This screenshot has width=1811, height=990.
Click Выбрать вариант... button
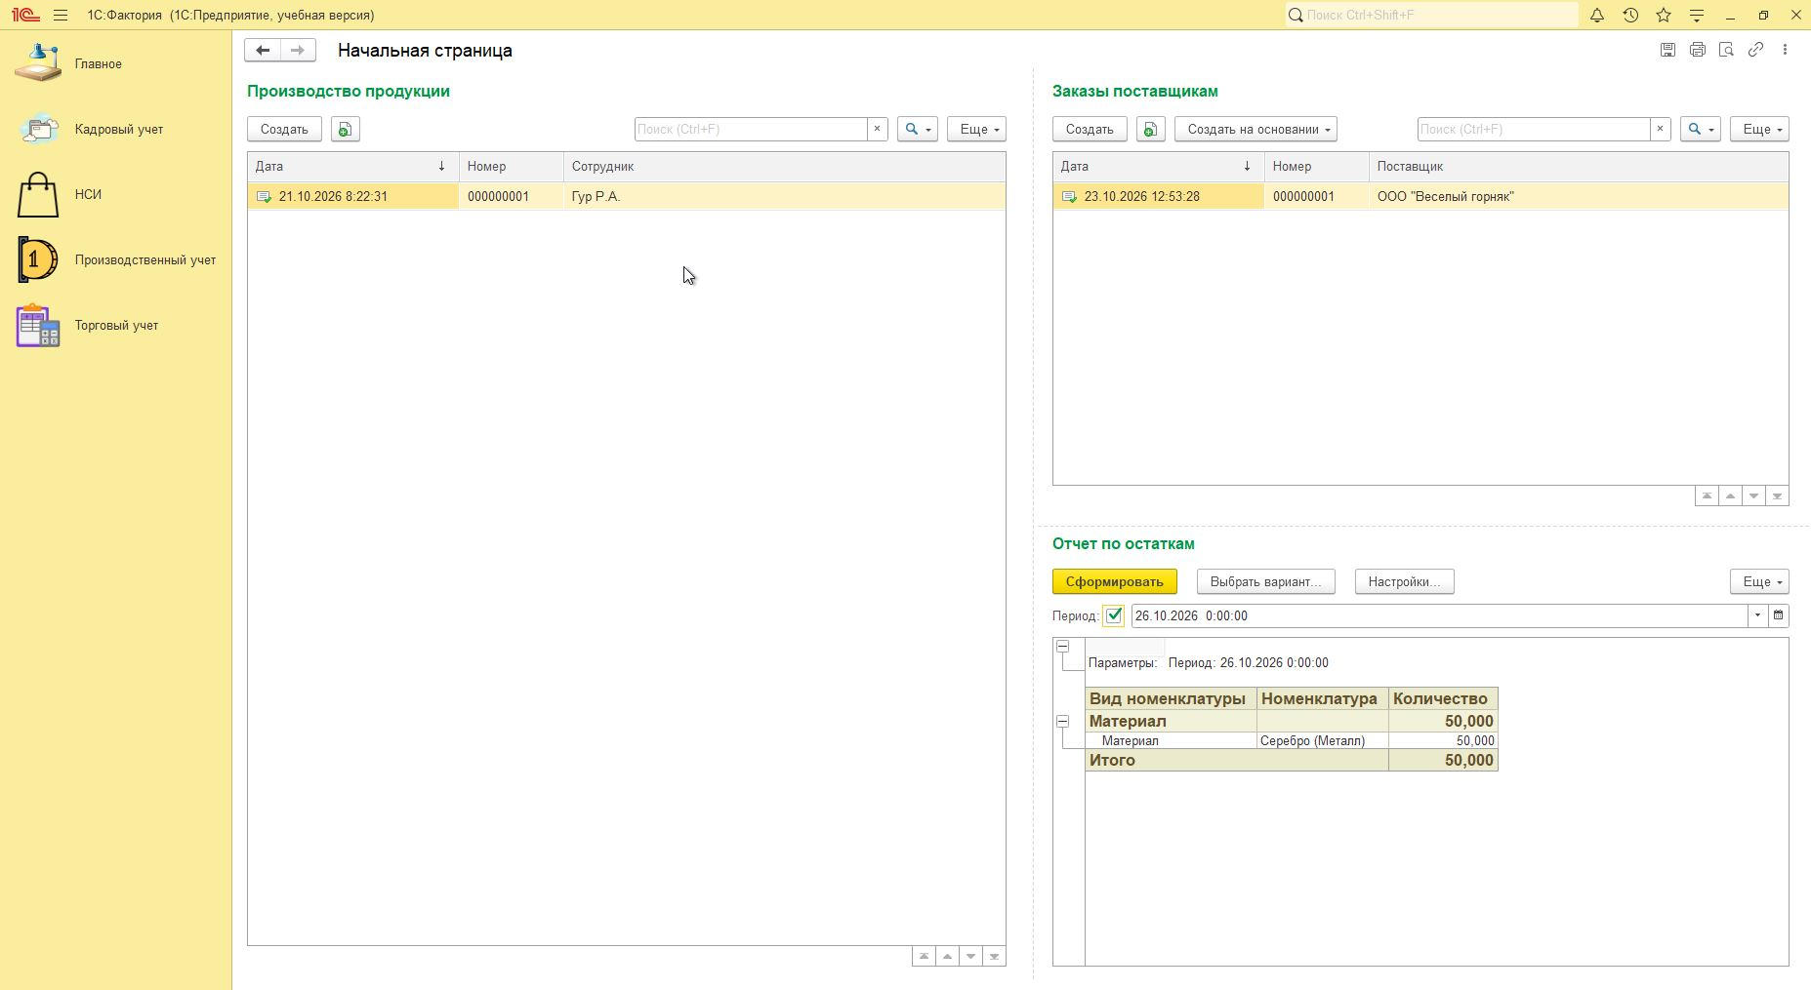click(x=1266, y=581)
